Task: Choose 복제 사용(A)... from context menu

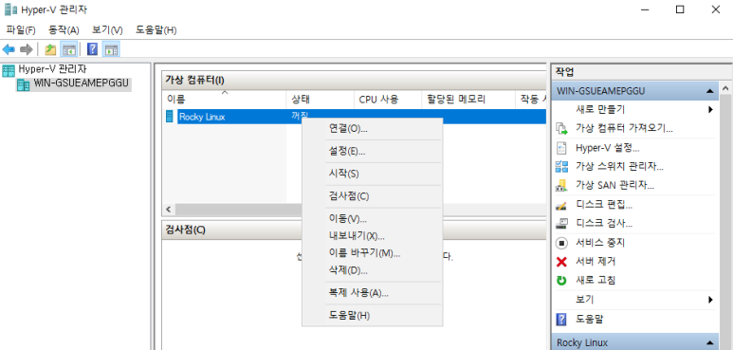Action: click(372, 293)
